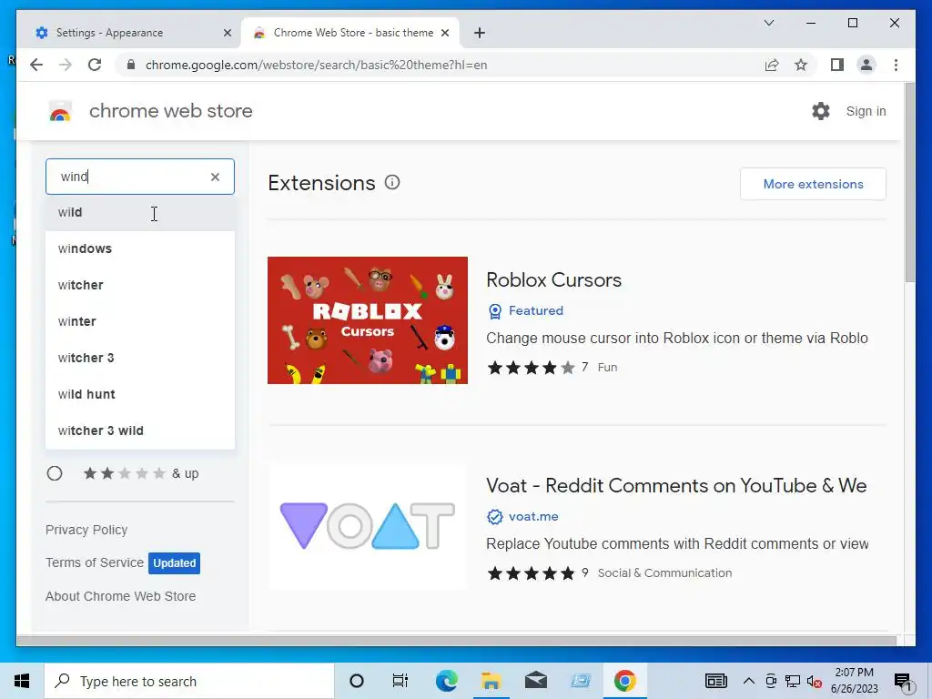The width and height of the screenshot is (932, 699).
Task: Open the taskbar clock and date
Action: [x=854, y=681]
